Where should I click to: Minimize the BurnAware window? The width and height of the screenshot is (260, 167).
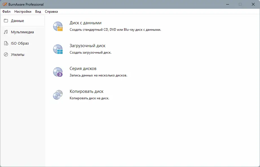pyautogui.click(x=228, y=4)
